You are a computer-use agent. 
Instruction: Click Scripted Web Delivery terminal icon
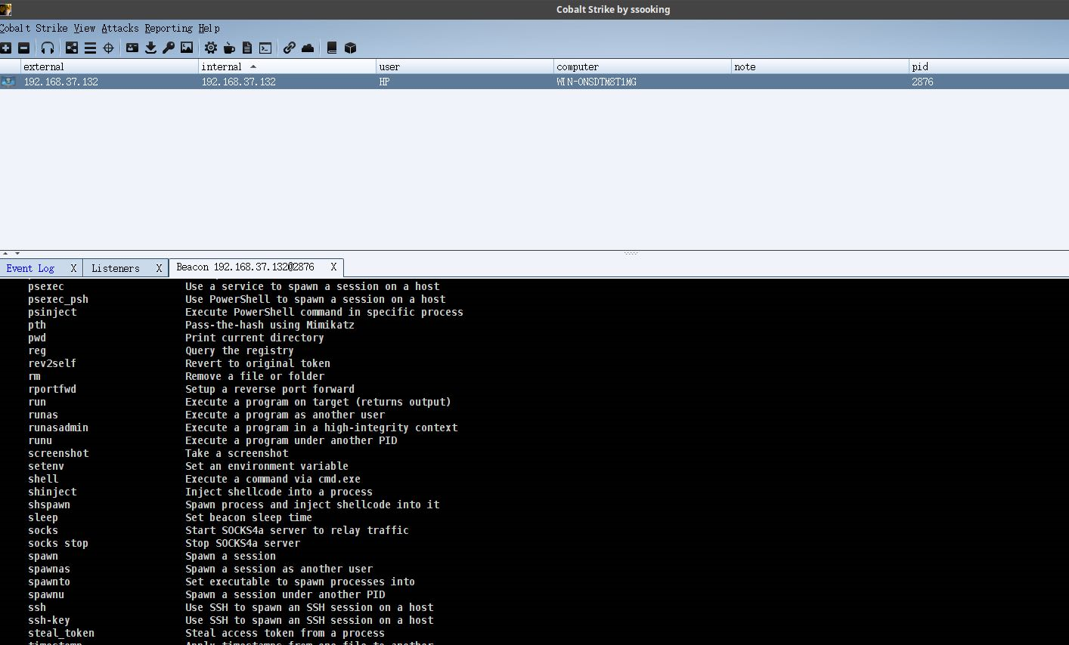265,48
